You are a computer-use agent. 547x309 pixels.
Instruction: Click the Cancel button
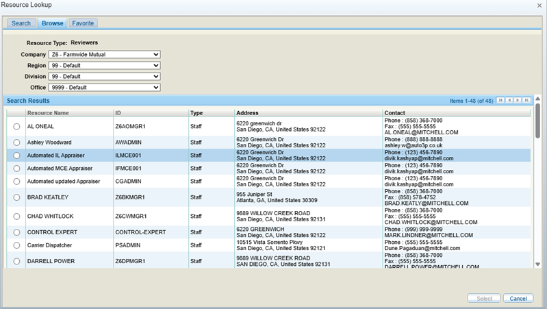coord(518,298)
